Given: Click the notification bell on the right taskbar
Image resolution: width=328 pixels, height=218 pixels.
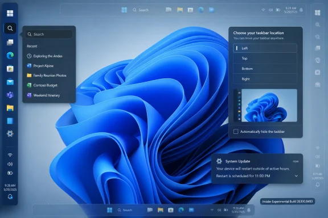Looking at the screenshot, I should point(318,185).
